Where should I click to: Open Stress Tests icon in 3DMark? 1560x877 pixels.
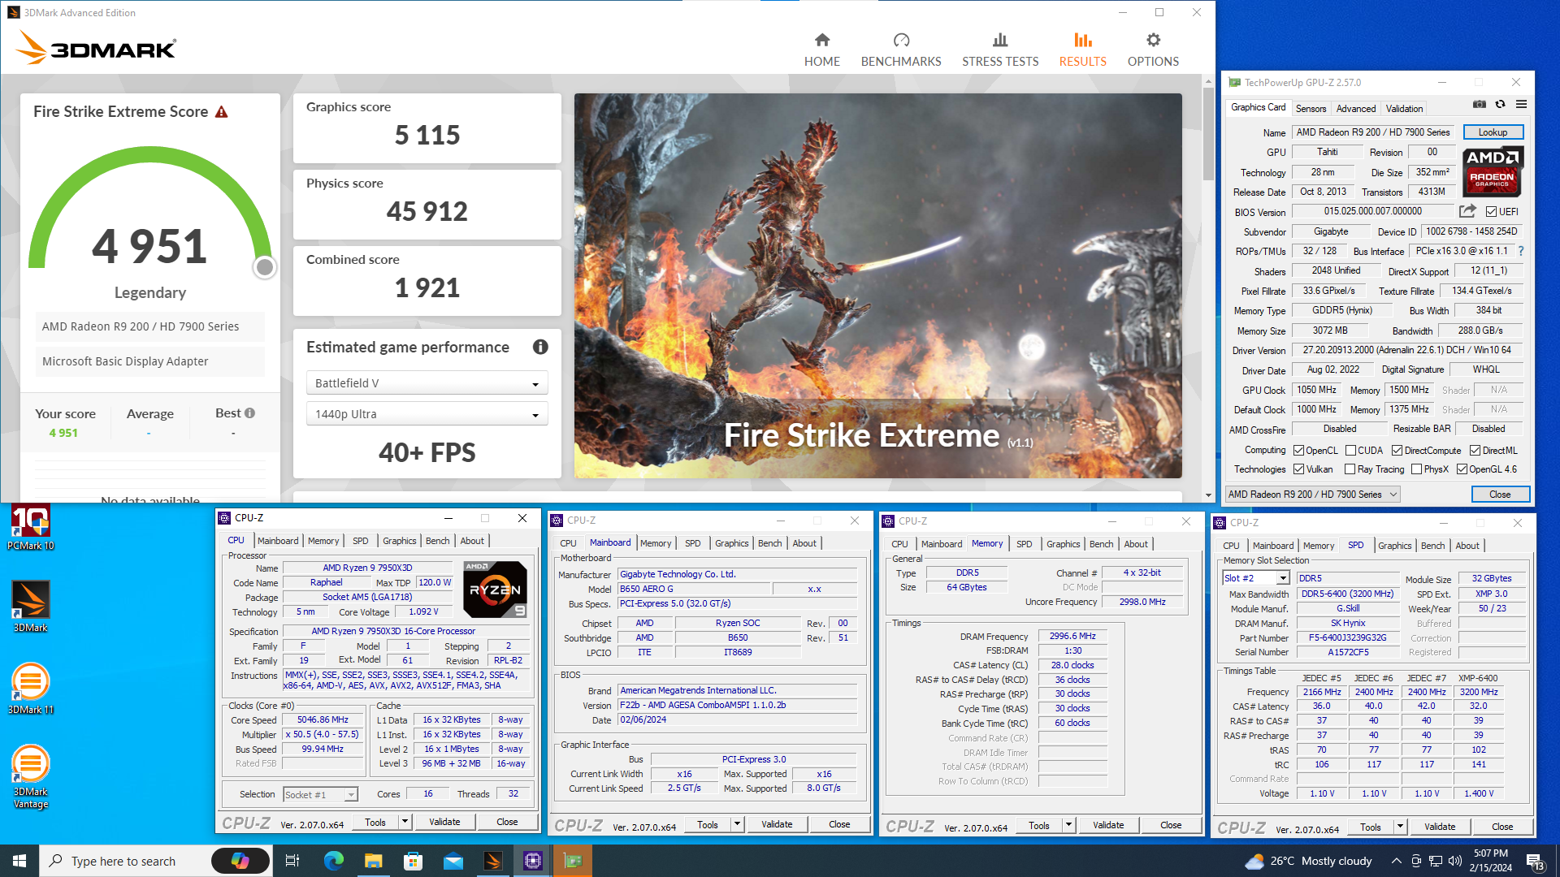(1000, 40)
